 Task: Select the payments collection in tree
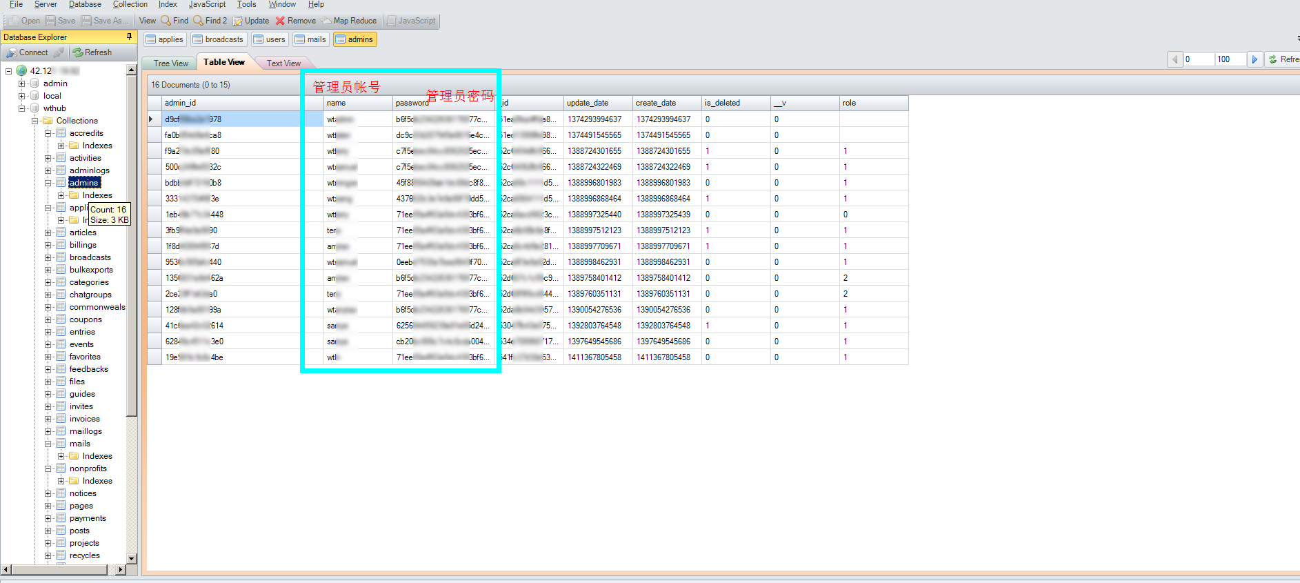88,518
